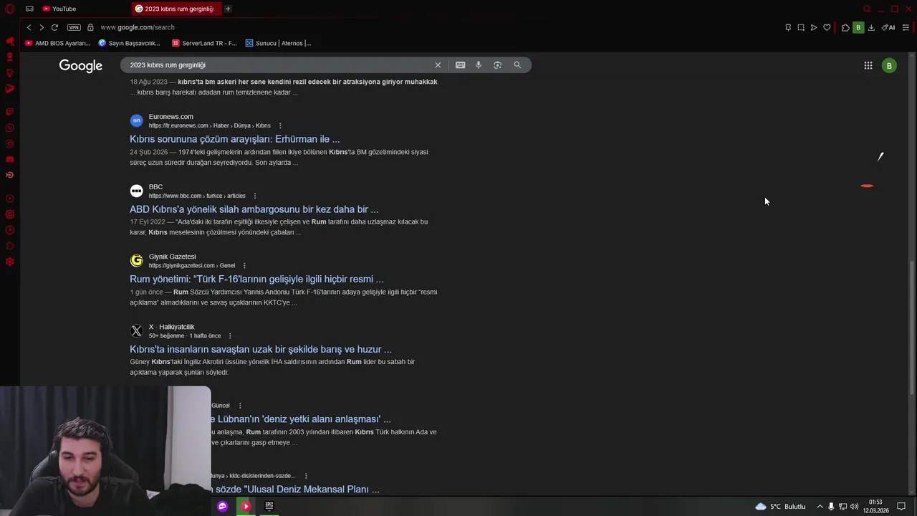This screenshot has width=917, height=516.
Task: Open the on-screen keyboard input tool
Action: 460,64
